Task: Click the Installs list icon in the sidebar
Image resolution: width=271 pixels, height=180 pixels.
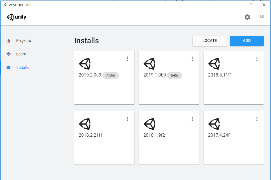Action: (8, 67)
